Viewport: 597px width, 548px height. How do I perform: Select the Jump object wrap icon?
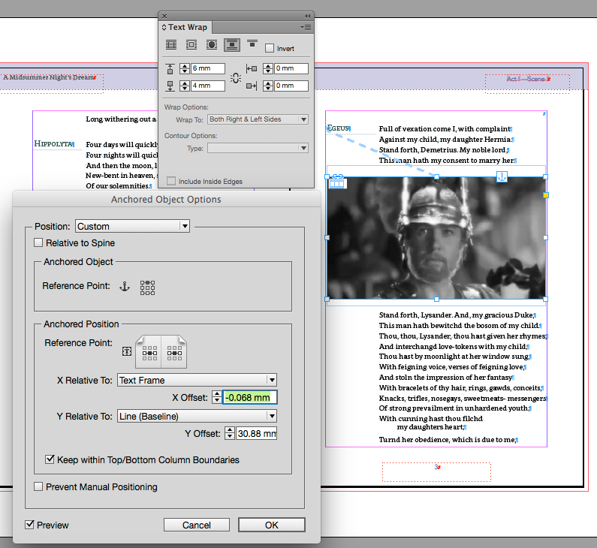232,44
